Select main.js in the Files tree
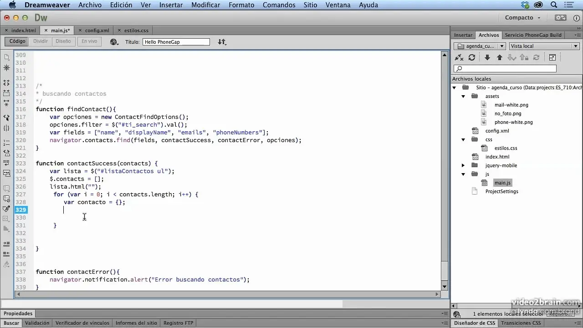Viewport: 583px width, 328px height. (502, 183)
